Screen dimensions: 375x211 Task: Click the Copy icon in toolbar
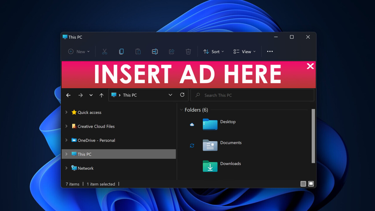coord(121,52)
